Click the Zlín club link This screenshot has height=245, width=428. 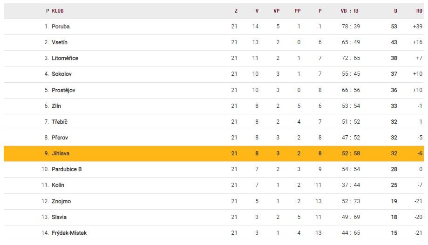click(56, 106)
